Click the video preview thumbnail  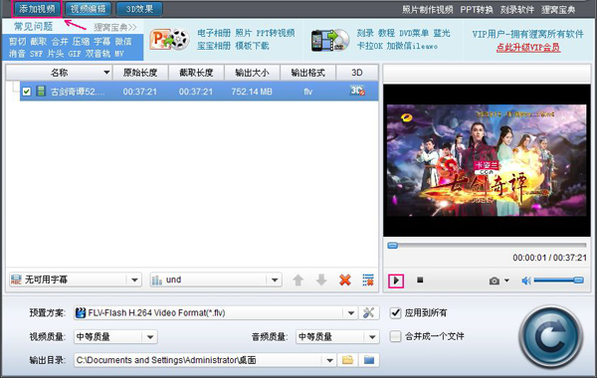(x=487, y=160)
